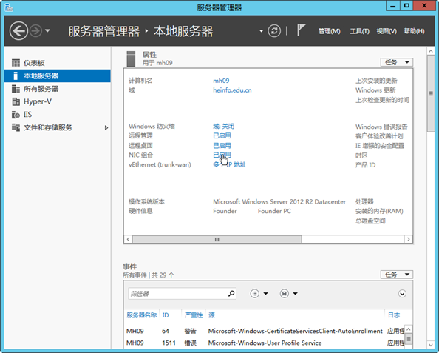Sort events by 严重性 column
The width and height of the screenshot is (439, 353).
click(194, 315)
